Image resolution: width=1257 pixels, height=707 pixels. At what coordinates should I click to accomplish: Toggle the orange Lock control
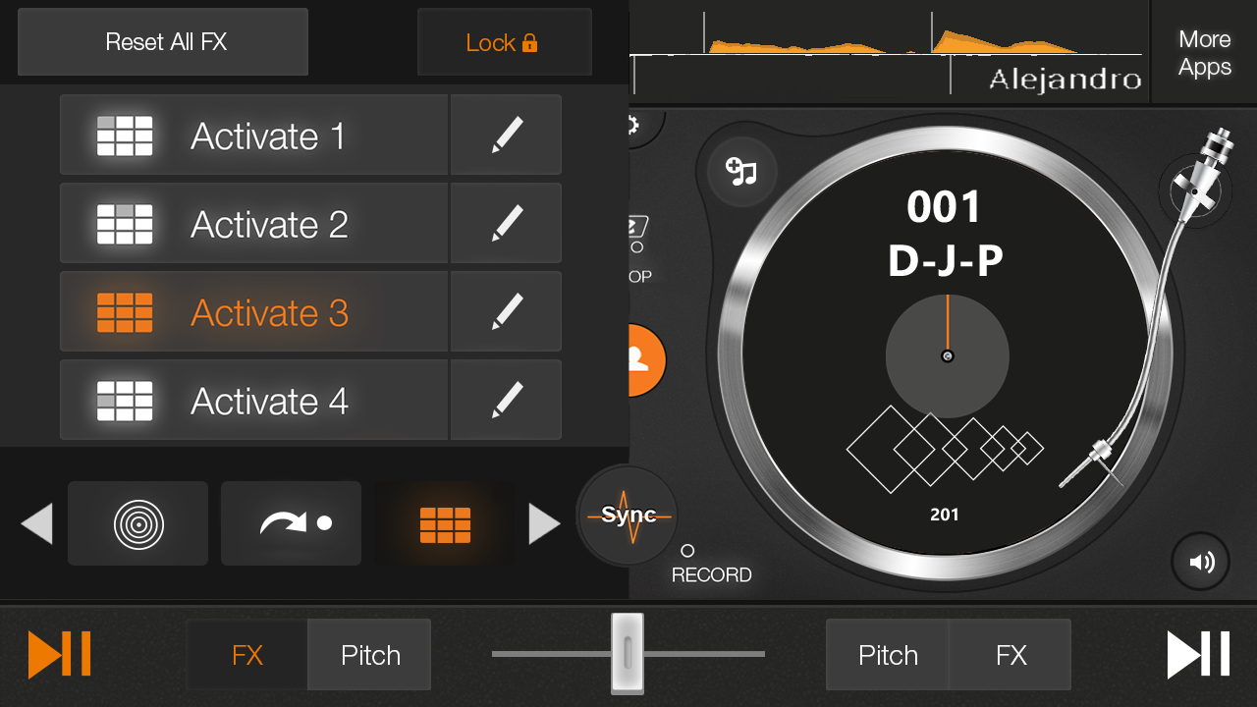pyautogui.click(x=505, y=42)
